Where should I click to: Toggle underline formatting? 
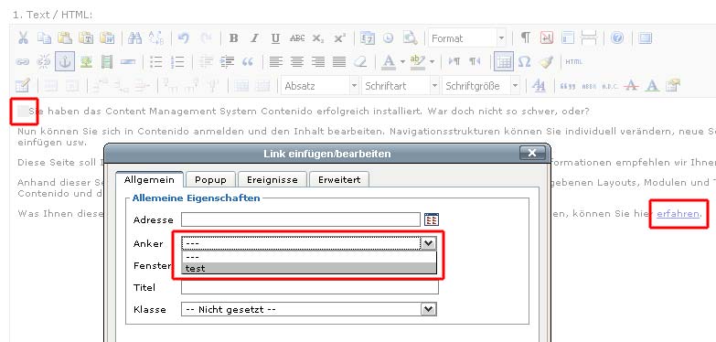tap(275, 38)
